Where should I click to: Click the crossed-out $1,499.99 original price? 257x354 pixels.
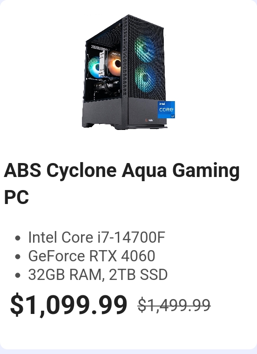tap(174, 305)
